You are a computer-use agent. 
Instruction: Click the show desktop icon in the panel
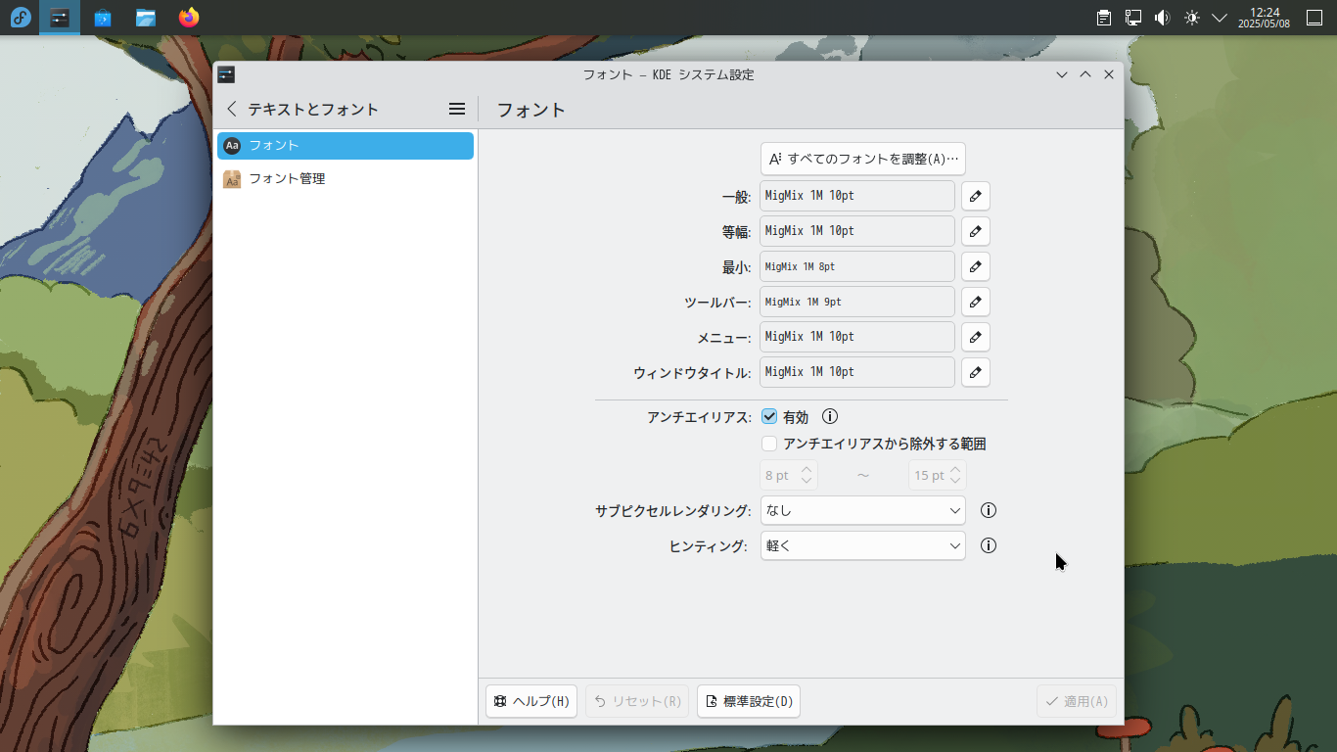[1314, 18]
